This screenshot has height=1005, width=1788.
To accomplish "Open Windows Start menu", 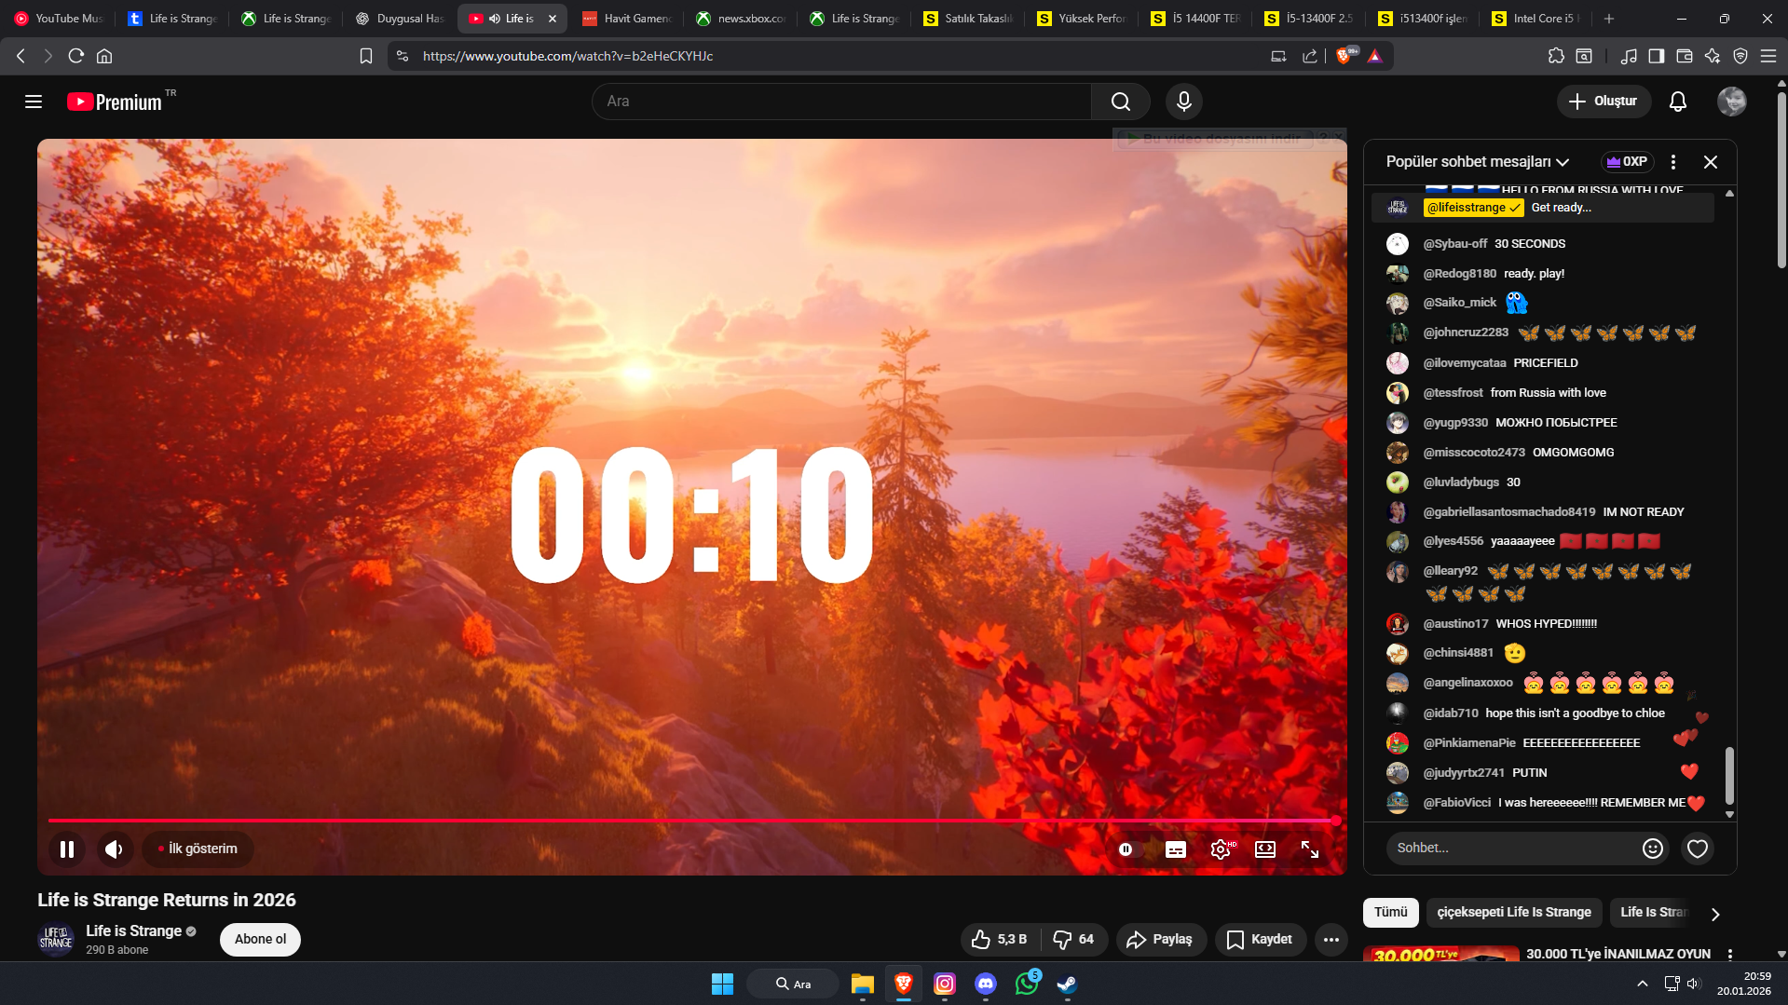I will tap(722, 984).
